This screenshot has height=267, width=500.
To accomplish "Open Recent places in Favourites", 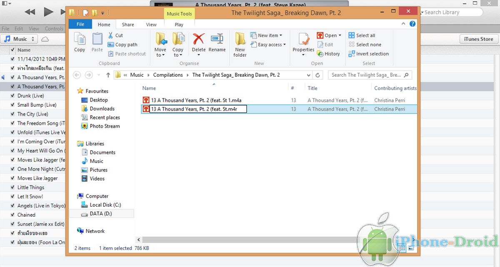I will 105,118.
